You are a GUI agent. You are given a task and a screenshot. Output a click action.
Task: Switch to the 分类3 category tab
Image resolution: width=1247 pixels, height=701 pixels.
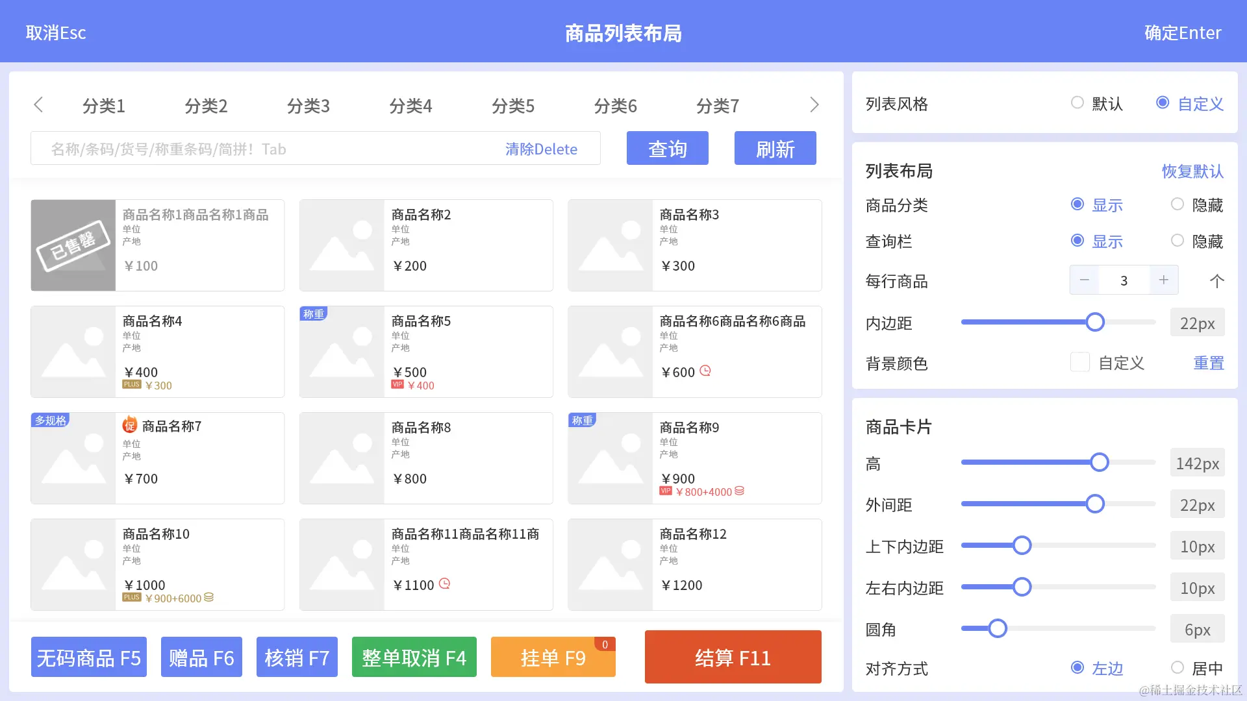point(308,106)
